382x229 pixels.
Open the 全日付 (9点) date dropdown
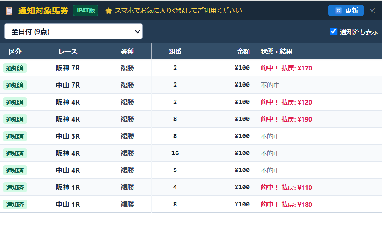73,31
